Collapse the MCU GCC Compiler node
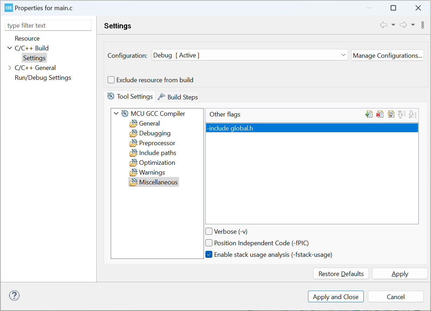The height and width of the screenshot is (311, 431). coord(116,113)
